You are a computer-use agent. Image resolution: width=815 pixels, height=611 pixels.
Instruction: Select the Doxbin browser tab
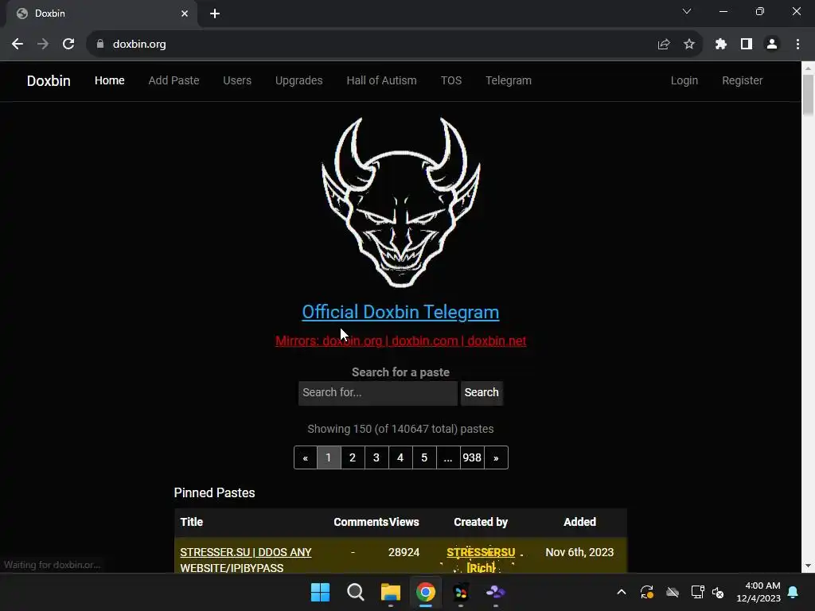click(101, 14)
